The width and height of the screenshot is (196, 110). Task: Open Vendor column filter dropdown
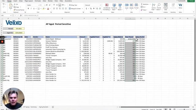coord(44,37)
